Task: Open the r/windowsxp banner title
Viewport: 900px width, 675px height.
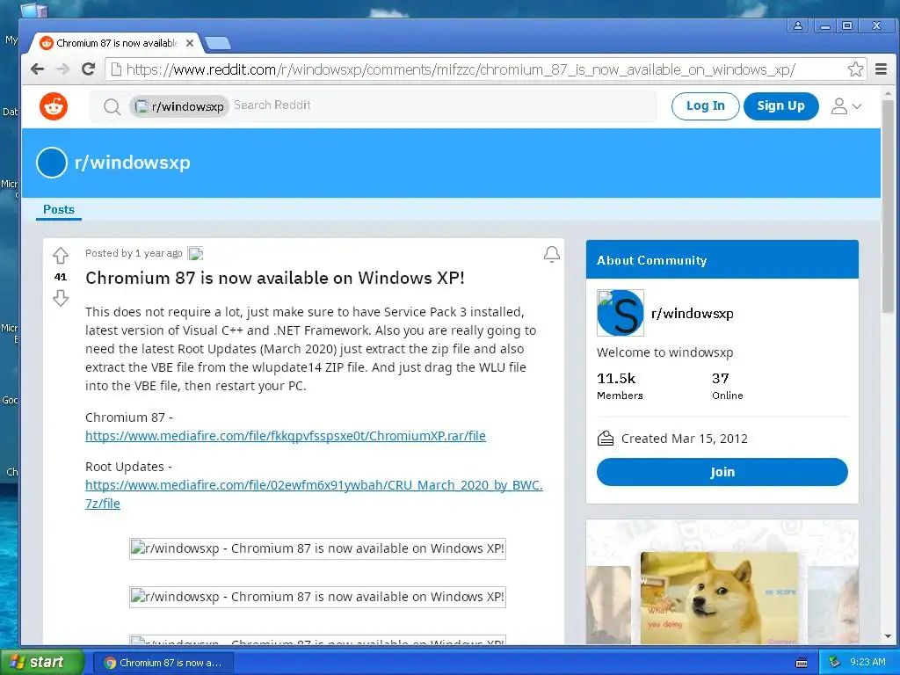Action: tap(133, 163)
